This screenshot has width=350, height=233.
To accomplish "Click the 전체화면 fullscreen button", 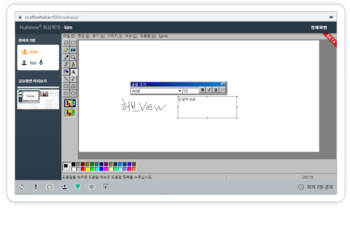I will [318, 27].
